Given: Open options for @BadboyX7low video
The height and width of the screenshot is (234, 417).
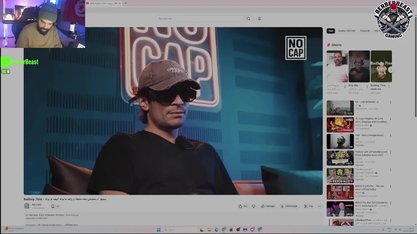Looking at the screenshot, I should [x=391, y=220].
